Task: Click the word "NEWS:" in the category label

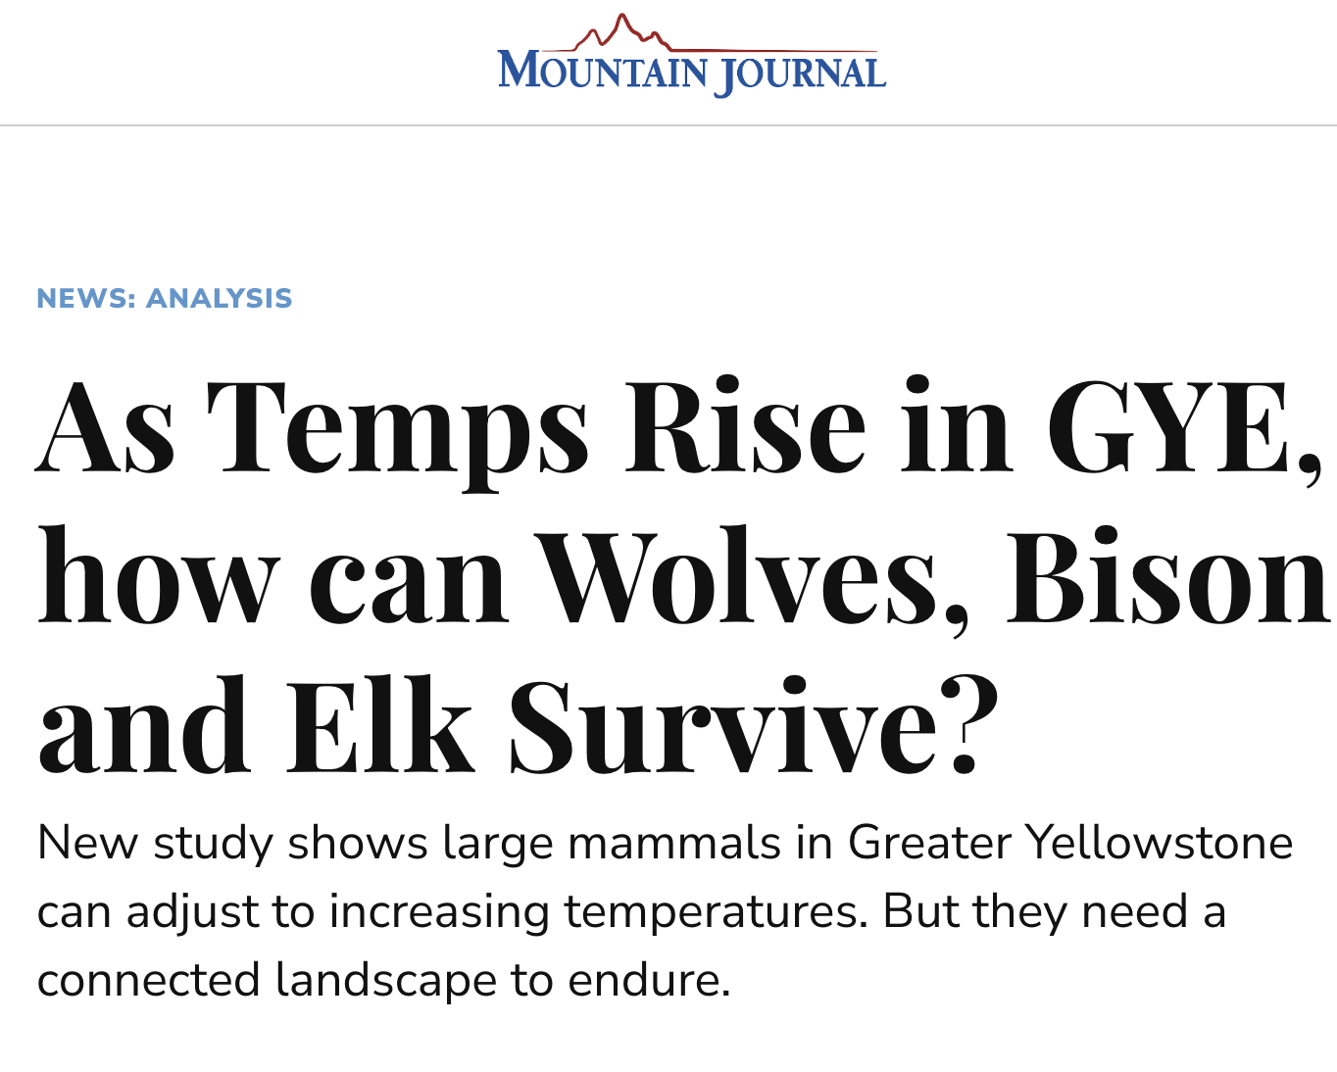Action: 86,298
